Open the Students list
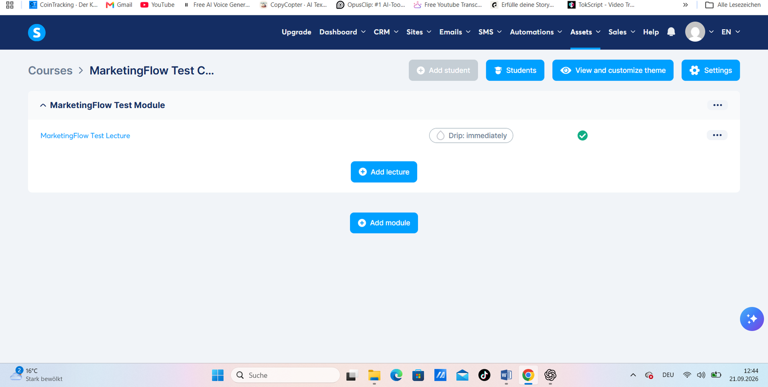768x387 pixels. click(515, 70)
